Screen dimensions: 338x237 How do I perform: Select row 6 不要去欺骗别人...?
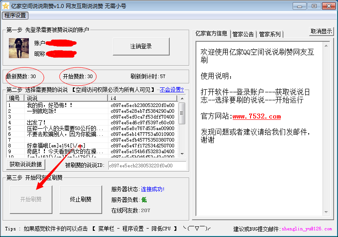click(93, 134)
